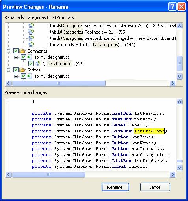Image resolution: width=188 pixels, height=201 pixels.
Task: Uncheck the Comments folder checkbox
Action: coord(16,51)
